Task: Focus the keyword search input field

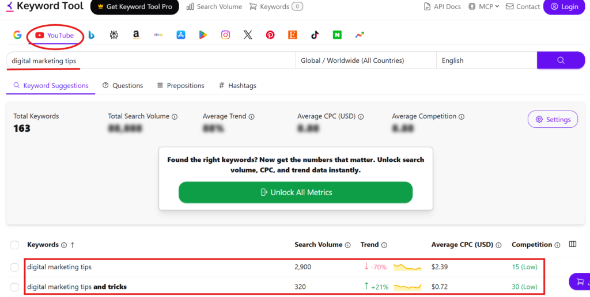Action: tap(151, 60)
